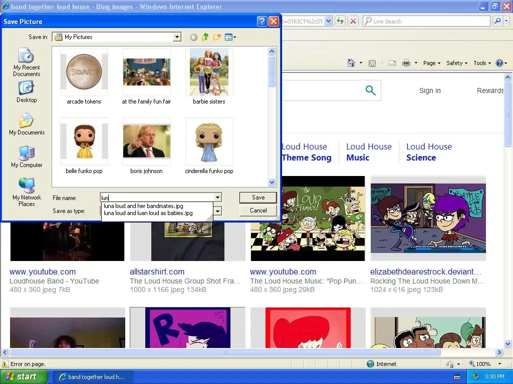Open the elizabethdearestrock.deviant link
The image size is (513, 384).
click(426, 271)
